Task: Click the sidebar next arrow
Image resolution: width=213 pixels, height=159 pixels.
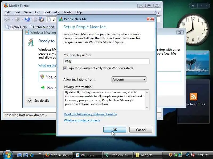Action: click(207, 6)
